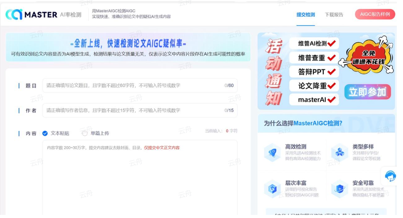Click the 为什么选择MasterAIGC检测? heading
This screenshot has height=218, width=403.
(303, 123)
